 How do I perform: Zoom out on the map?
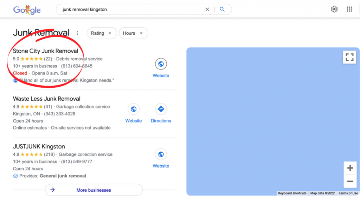350,181
